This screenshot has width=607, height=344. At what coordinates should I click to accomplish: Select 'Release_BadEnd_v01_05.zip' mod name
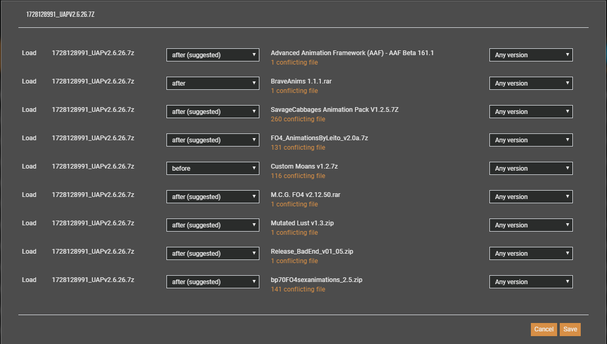pyautogui.click(x=311, y=252)
